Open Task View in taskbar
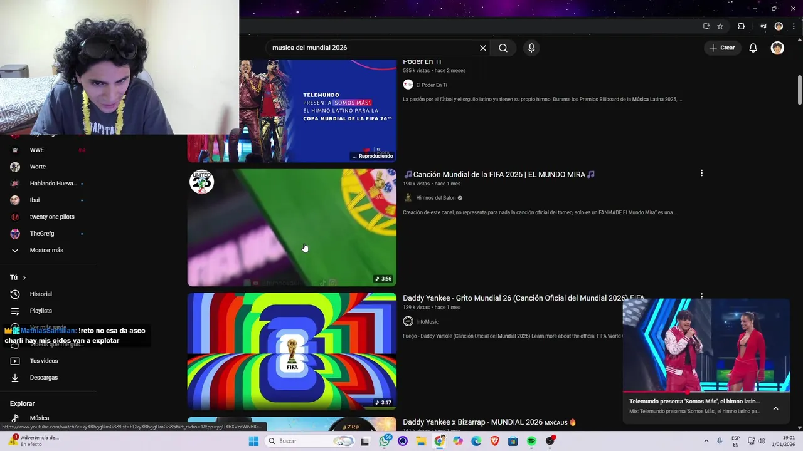This screenshot has height=451, width=803. pos(365,442)
